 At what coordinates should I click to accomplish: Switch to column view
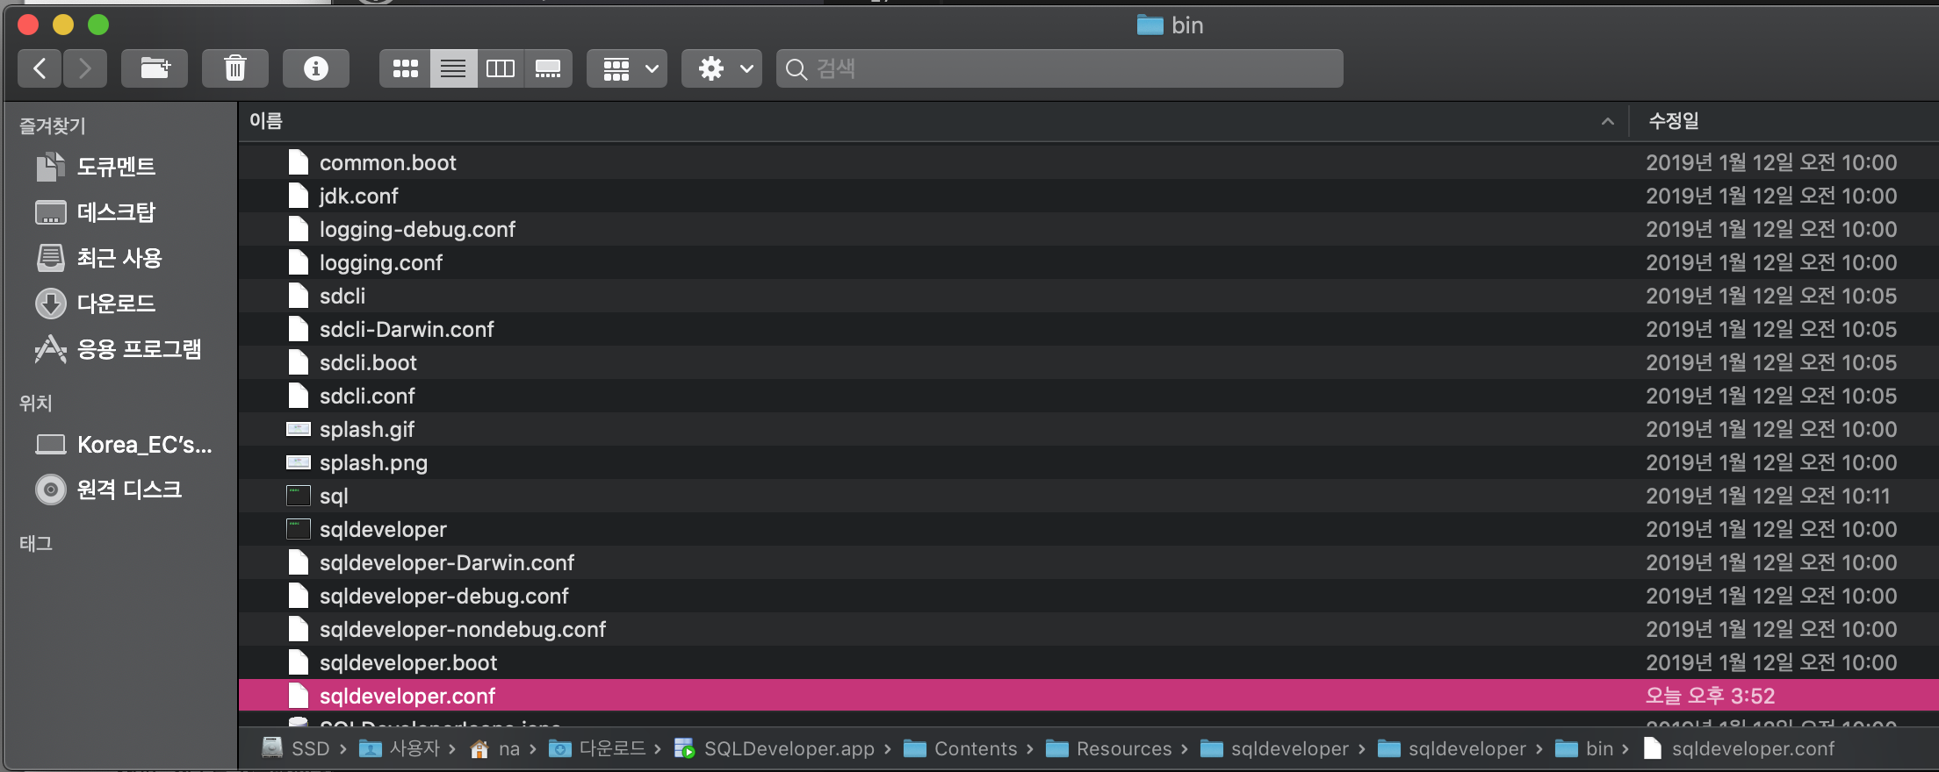(501, 68)
